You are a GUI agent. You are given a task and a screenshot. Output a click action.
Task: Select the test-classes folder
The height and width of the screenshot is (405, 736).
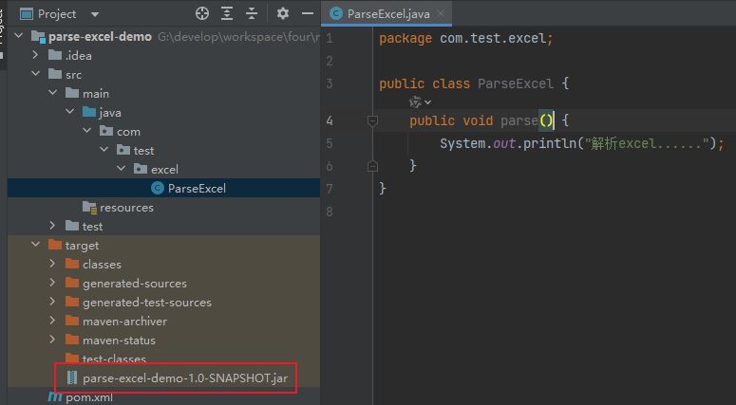(x=163, y=359)
